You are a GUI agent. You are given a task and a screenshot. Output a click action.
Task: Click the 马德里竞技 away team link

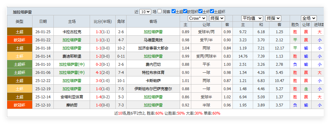click(153, 40)
